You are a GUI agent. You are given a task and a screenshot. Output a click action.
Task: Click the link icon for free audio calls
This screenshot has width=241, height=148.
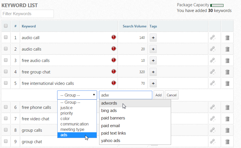pyautogui.click(x=212, y=60)
